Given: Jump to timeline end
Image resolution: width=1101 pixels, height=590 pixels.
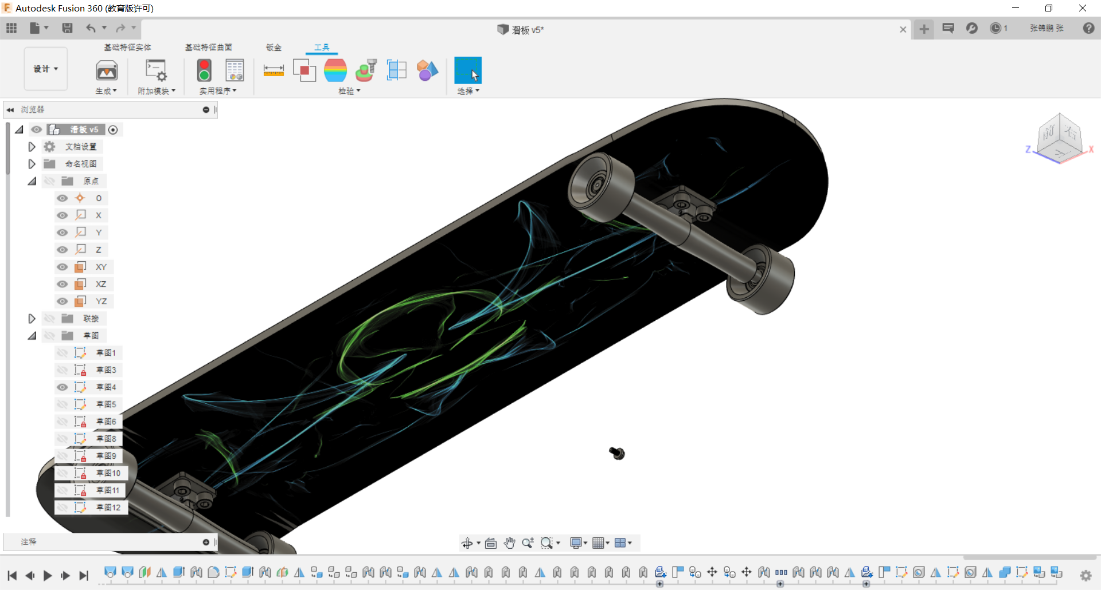Looking at the screenshot, I should click(x=84, y=576).
